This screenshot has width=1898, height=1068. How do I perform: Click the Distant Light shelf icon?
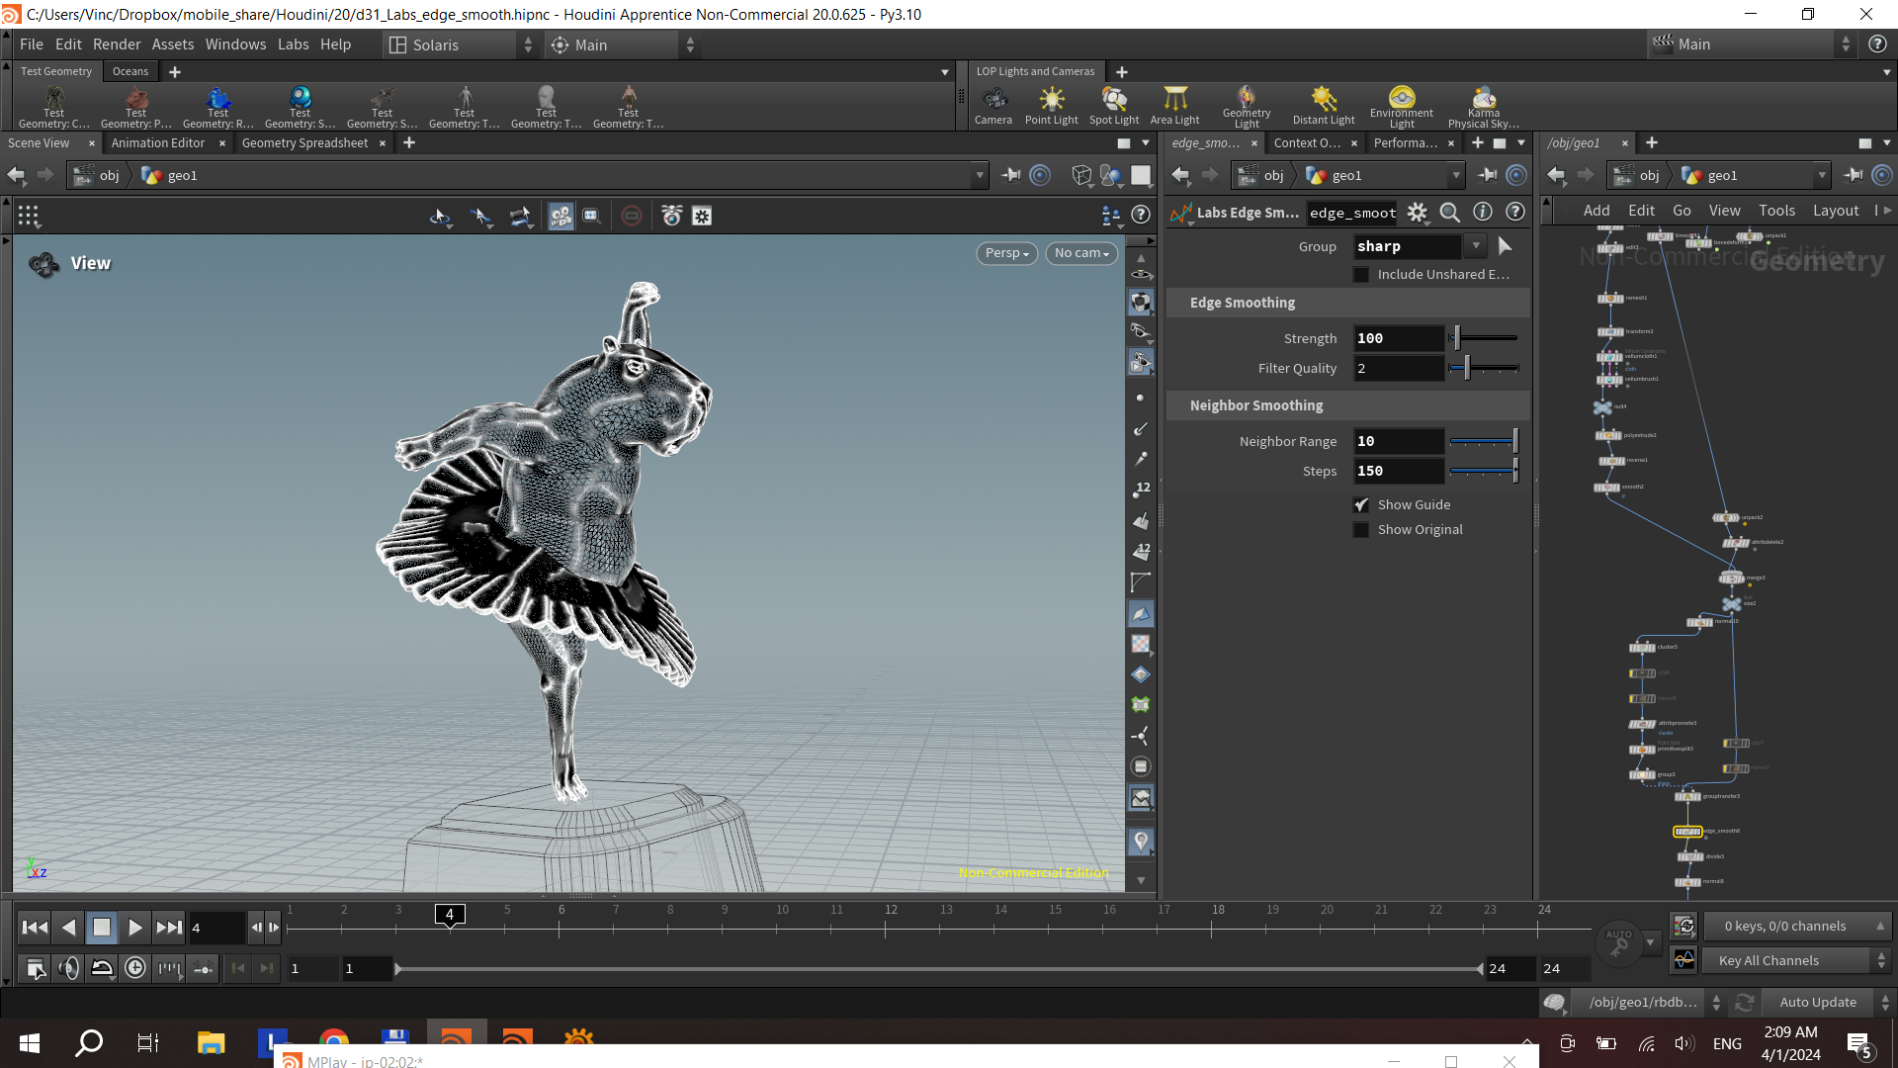(1324, 106)
